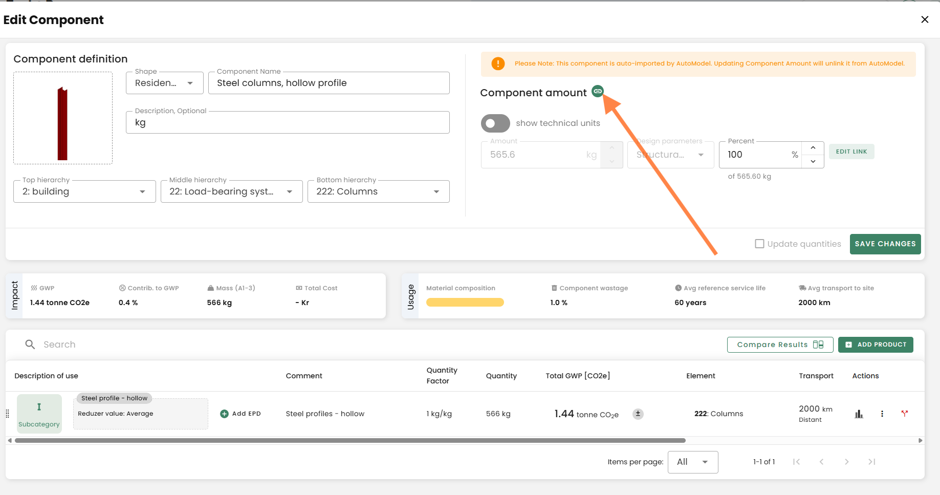Open the Shape dropdown
The image size is (940, 495).
pyautogui.click(x=164, y=83)
